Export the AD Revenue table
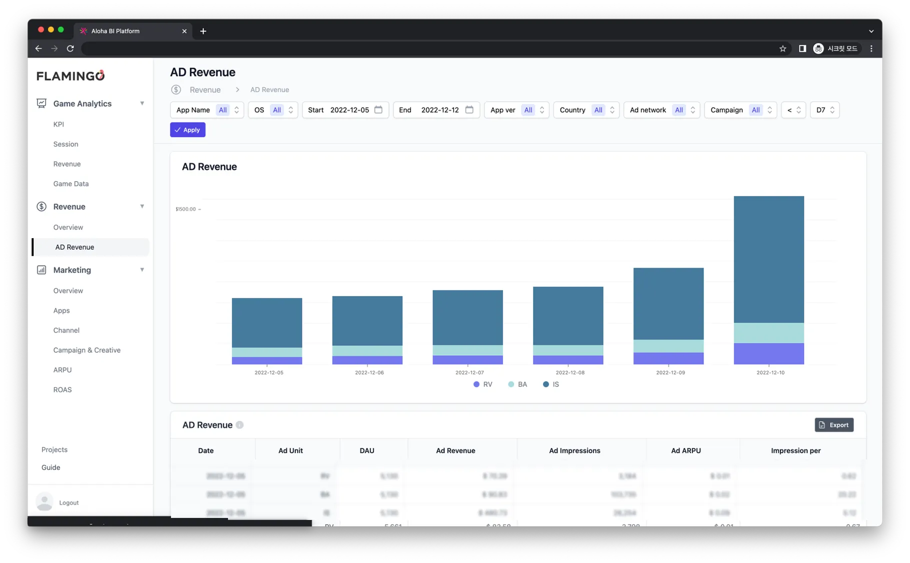The height and width of the screenshot is (563, 910). (834, 425)
